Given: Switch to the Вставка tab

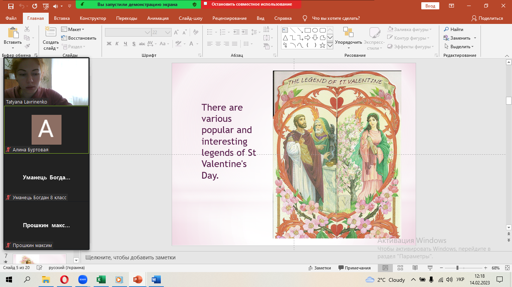Looking at the screenshot, I should pyautogui.click(x=62, y=18).
